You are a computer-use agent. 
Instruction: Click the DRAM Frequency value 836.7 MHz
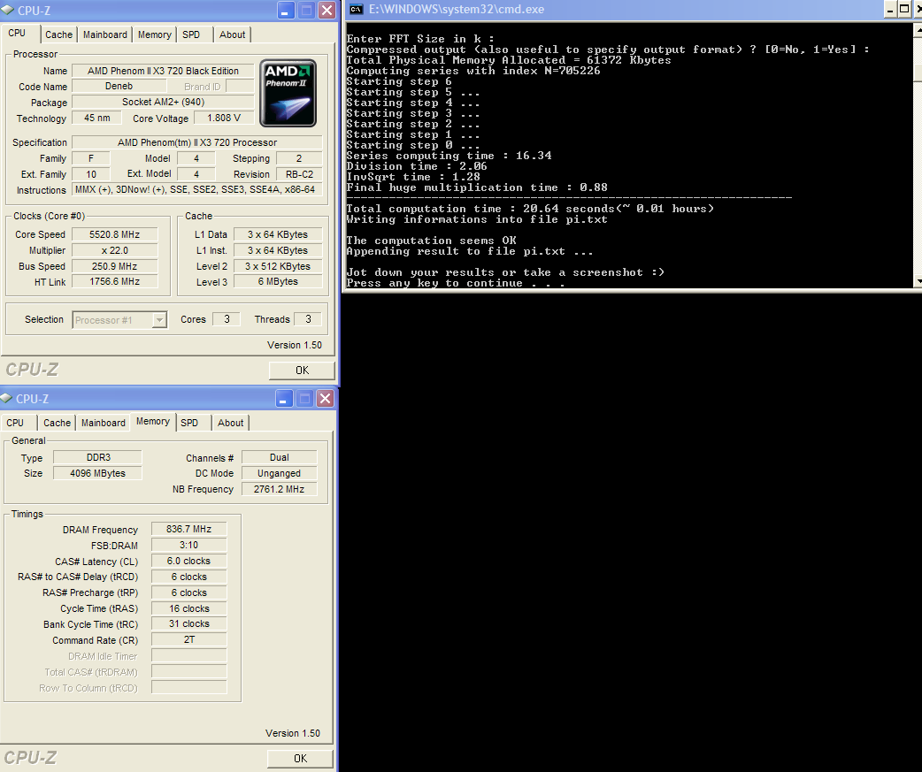(188, 530)
